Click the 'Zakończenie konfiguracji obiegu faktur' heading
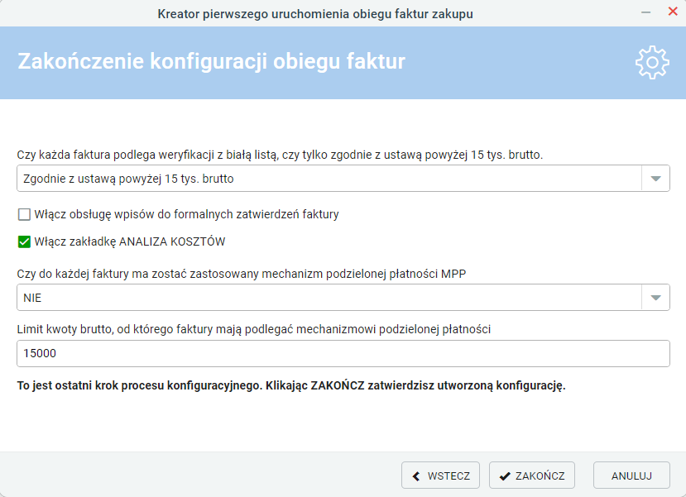 (211, 61)
